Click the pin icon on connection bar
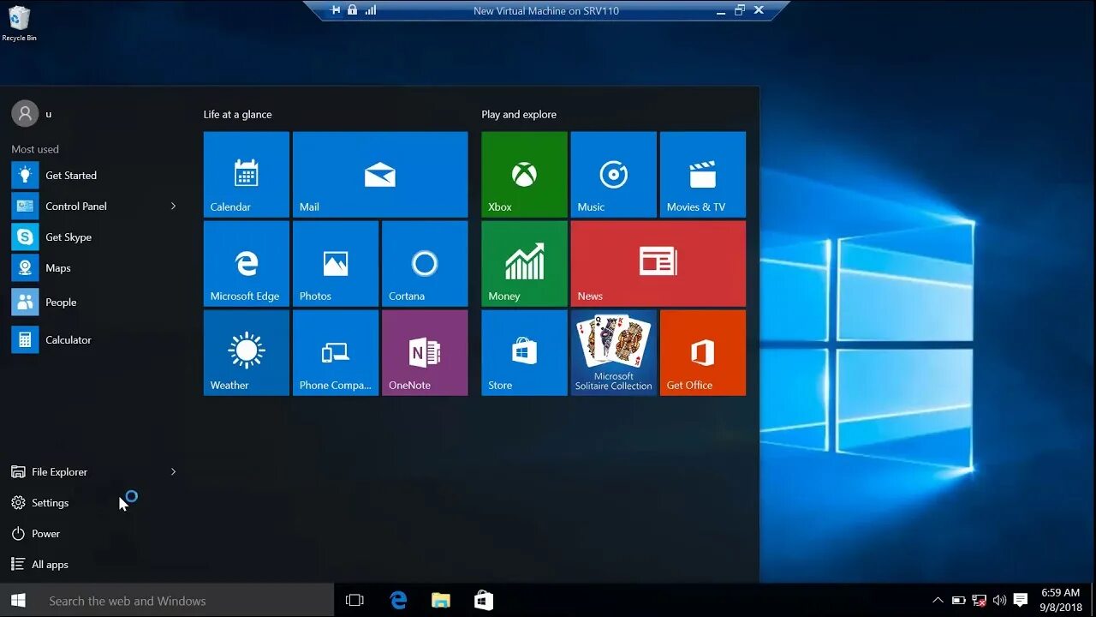Image resolution: width=1096 pixels, height=617 pixels. (336, 10)
